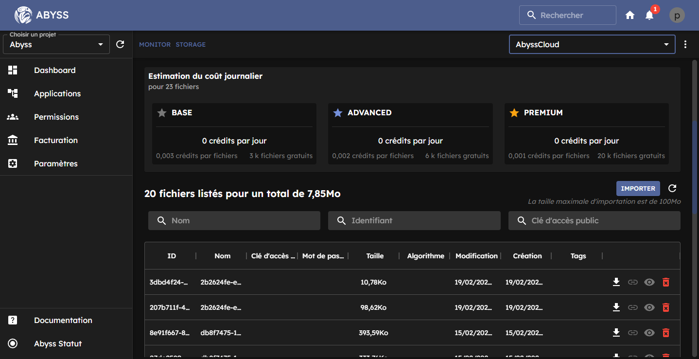Sort by 'Mot de pas…' column header
Viewport: 699px width, 359px height.
[323, 256]
